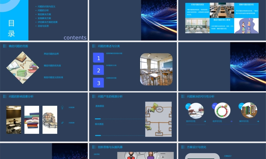Click the blue number 1 box

98,58
